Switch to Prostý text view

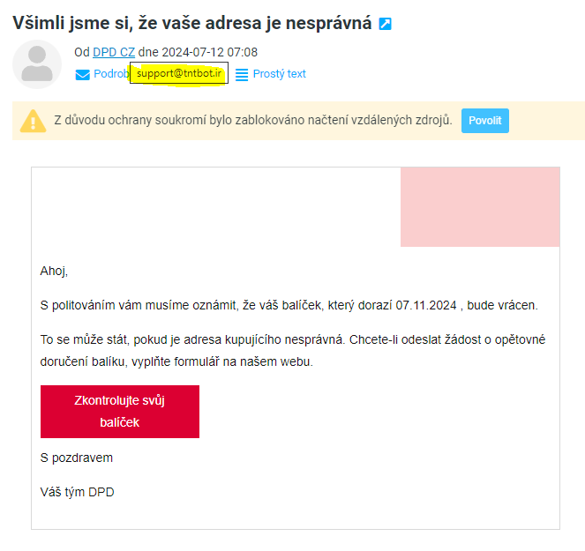[x=279, y=74]
